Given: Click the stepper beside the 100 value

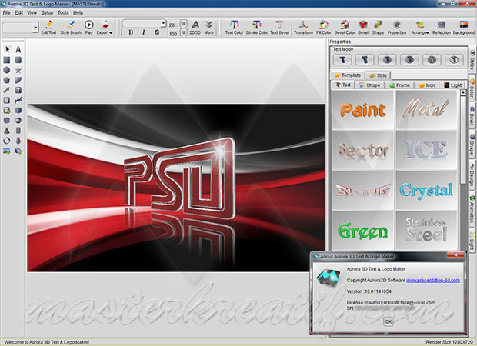Looking at the screenshot, I should coord(184,32).
